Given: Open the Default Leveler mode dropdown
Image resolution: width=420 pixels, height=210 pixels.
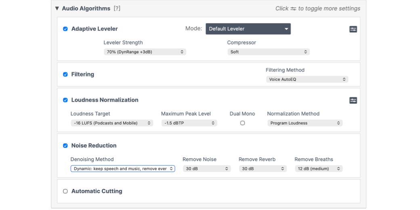Looking at the screenshot, I should click(248, 29).
